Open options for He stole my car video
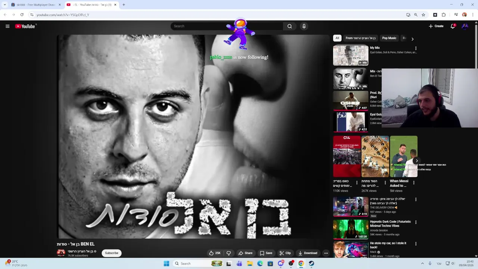Viewport: 478px width, 269px height. pyautogui.click(x=416, y=244)
